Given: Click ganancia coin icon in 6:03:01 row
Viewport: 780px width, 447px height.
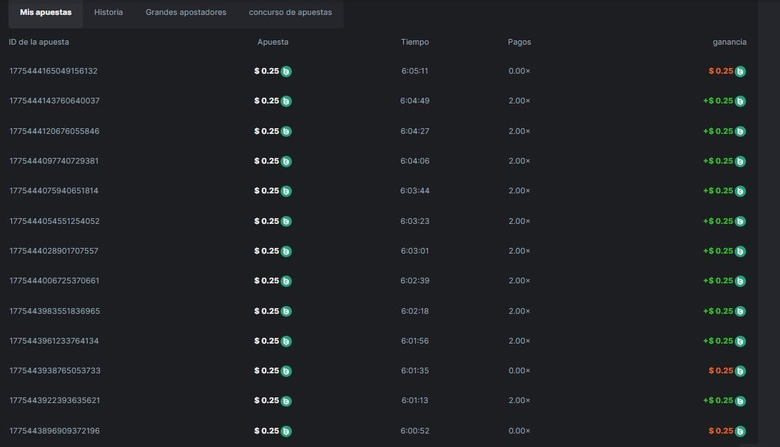Looking at the screenshot, I should [x=740, y=251].
